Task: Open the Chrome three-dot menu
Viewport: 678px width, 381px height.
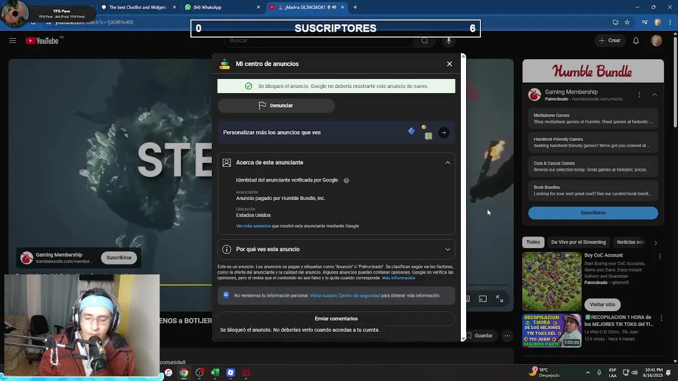Action: [670, 22]
